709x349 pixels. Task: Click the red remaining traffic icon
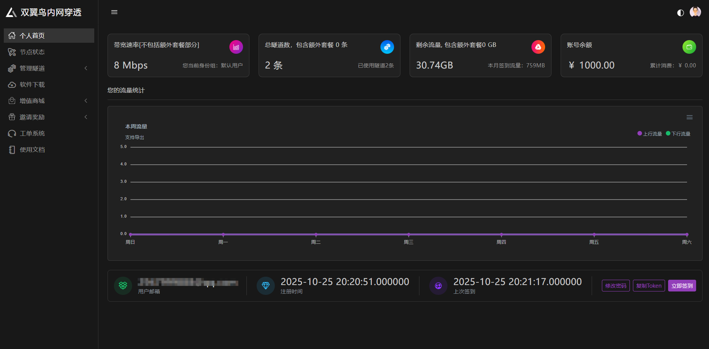[538, 47]
